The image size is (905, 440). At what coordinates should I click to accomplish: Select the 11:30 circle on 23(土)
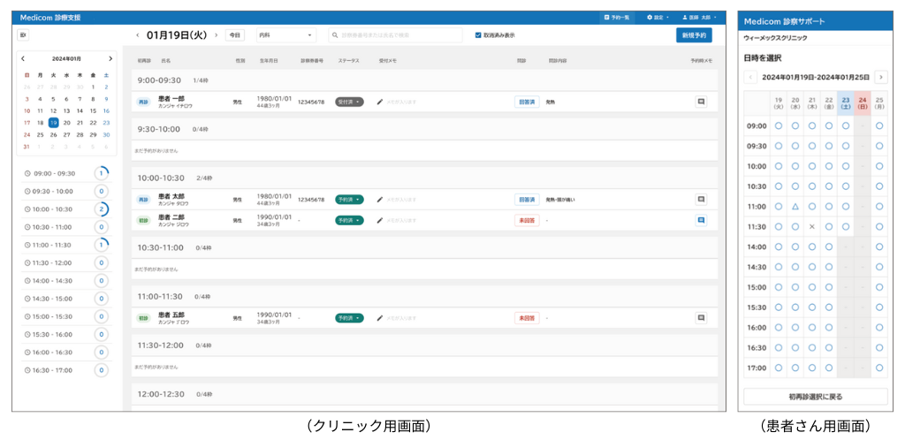(846, 227)
